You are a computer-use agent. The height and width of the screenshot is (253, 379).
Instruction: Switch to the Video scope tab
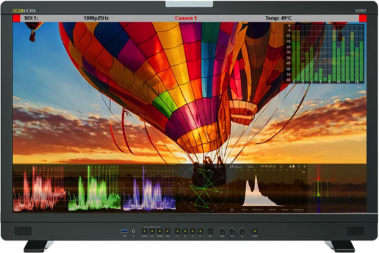pyautogui.click(x=244, y=209)
